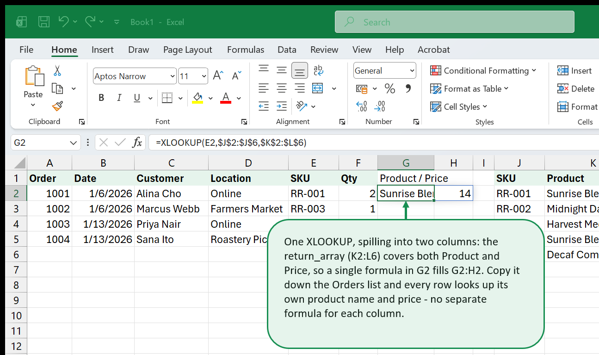Toggle Italic formatting
This screenshot has height=355, width=599.
tap(119, 98)
